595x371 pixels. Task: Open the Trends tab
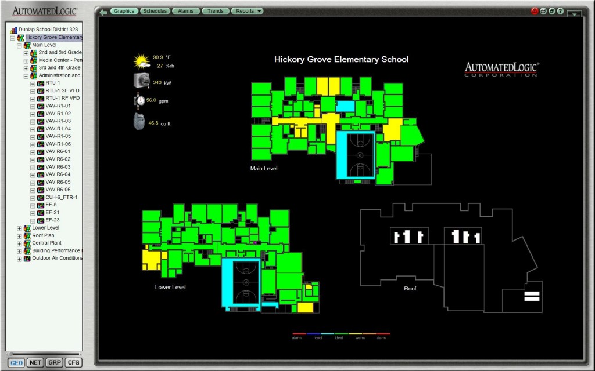pyautogui.click(x=215, y=11)
